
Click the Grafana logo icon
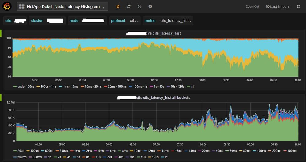(x=7, y=6)
